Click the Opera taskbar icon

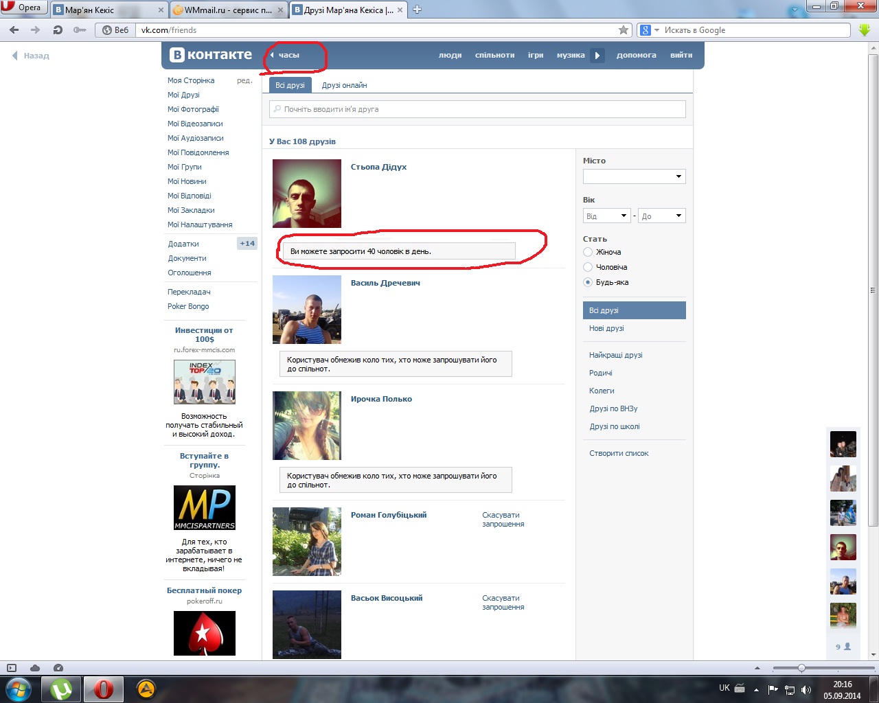click(104, 689)
